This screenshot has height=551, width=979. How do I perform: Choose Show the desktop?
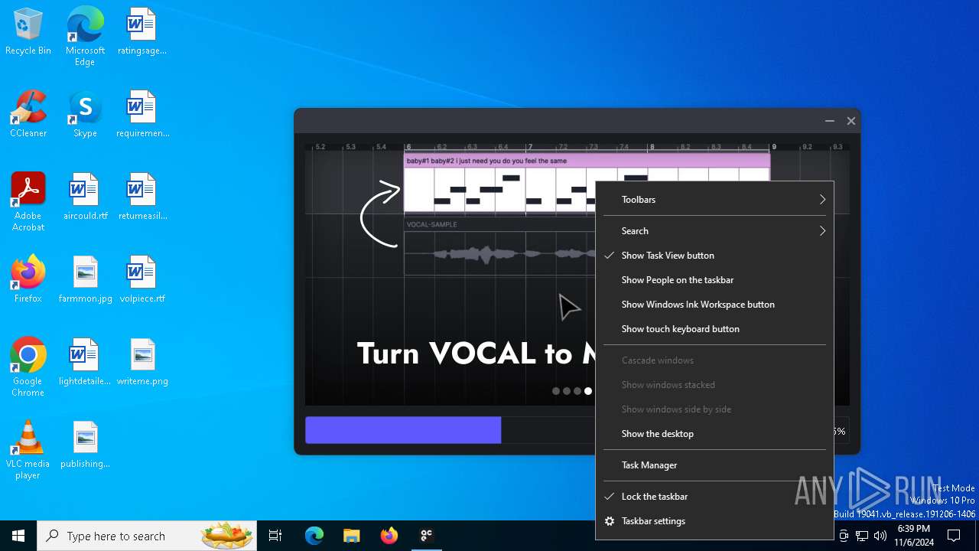pos(714,434)
